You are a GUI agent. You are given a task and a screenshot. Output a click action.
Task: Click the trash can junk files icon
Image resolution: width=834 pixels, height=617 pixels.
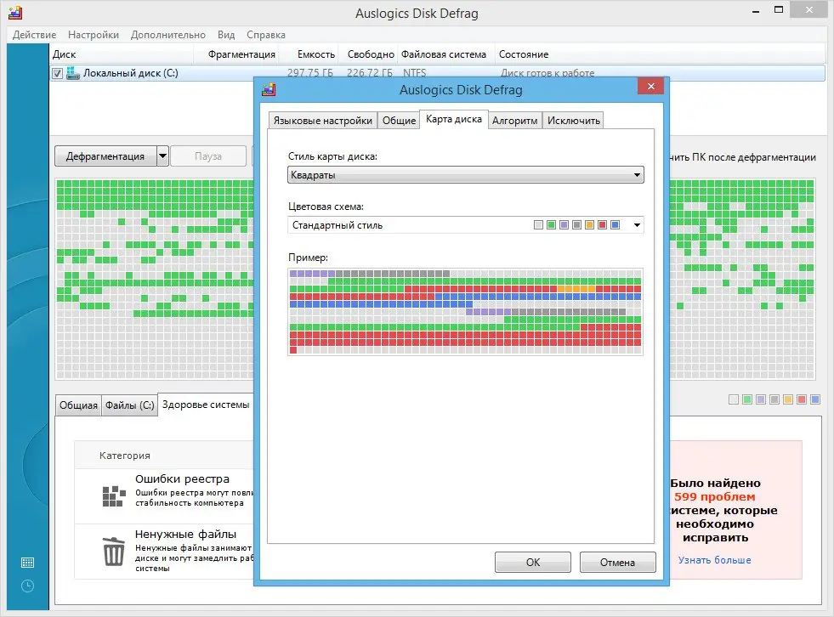point(114,551)
